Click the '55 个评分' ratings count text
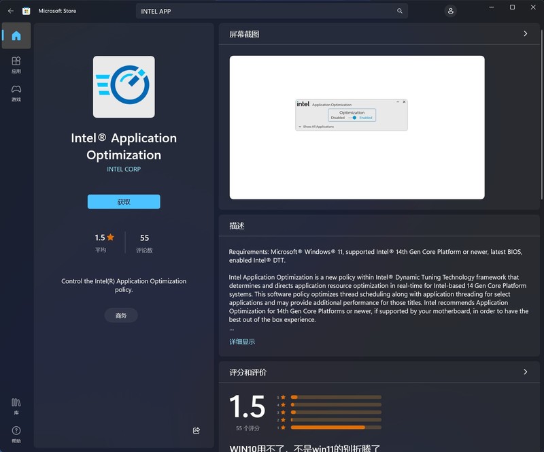This screenshot has width=544, height=452. pyautogui.click(x=248, y=428)
